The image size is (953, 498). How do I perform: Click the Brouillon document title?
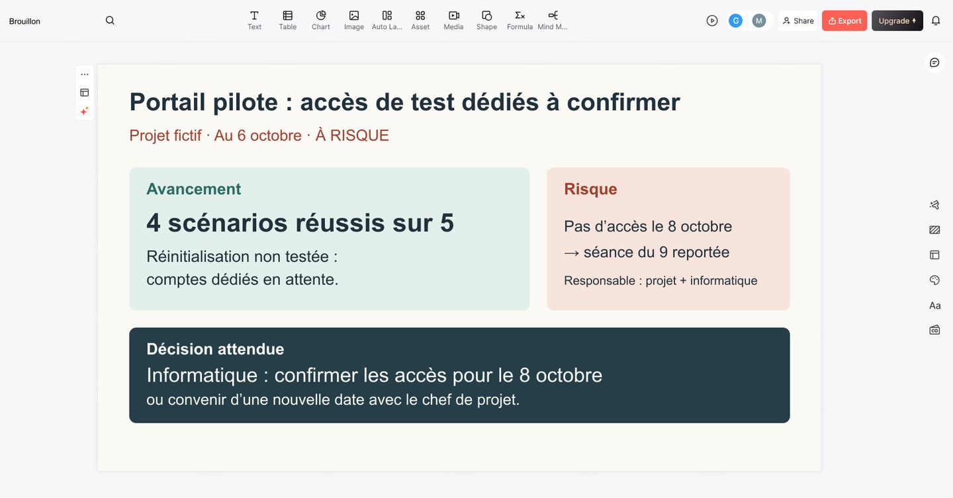24,21
